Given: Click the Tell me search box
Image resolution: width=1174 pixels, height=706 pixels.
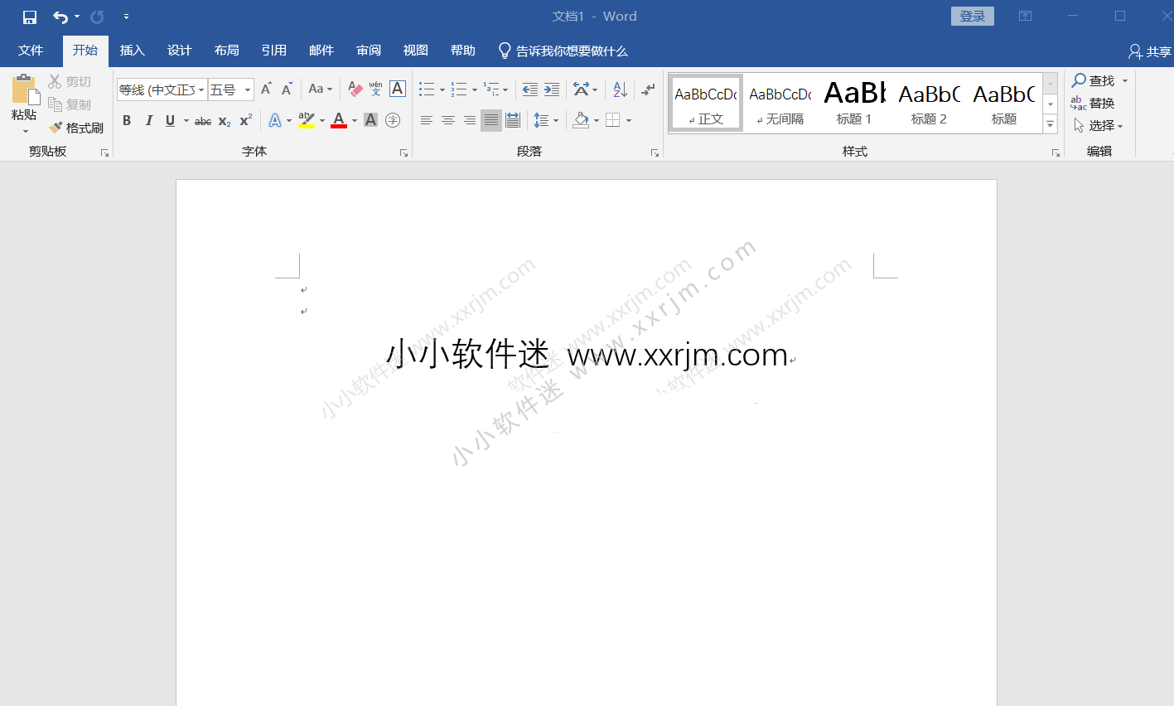Looking at the screenshot, I should click(563, 51).
